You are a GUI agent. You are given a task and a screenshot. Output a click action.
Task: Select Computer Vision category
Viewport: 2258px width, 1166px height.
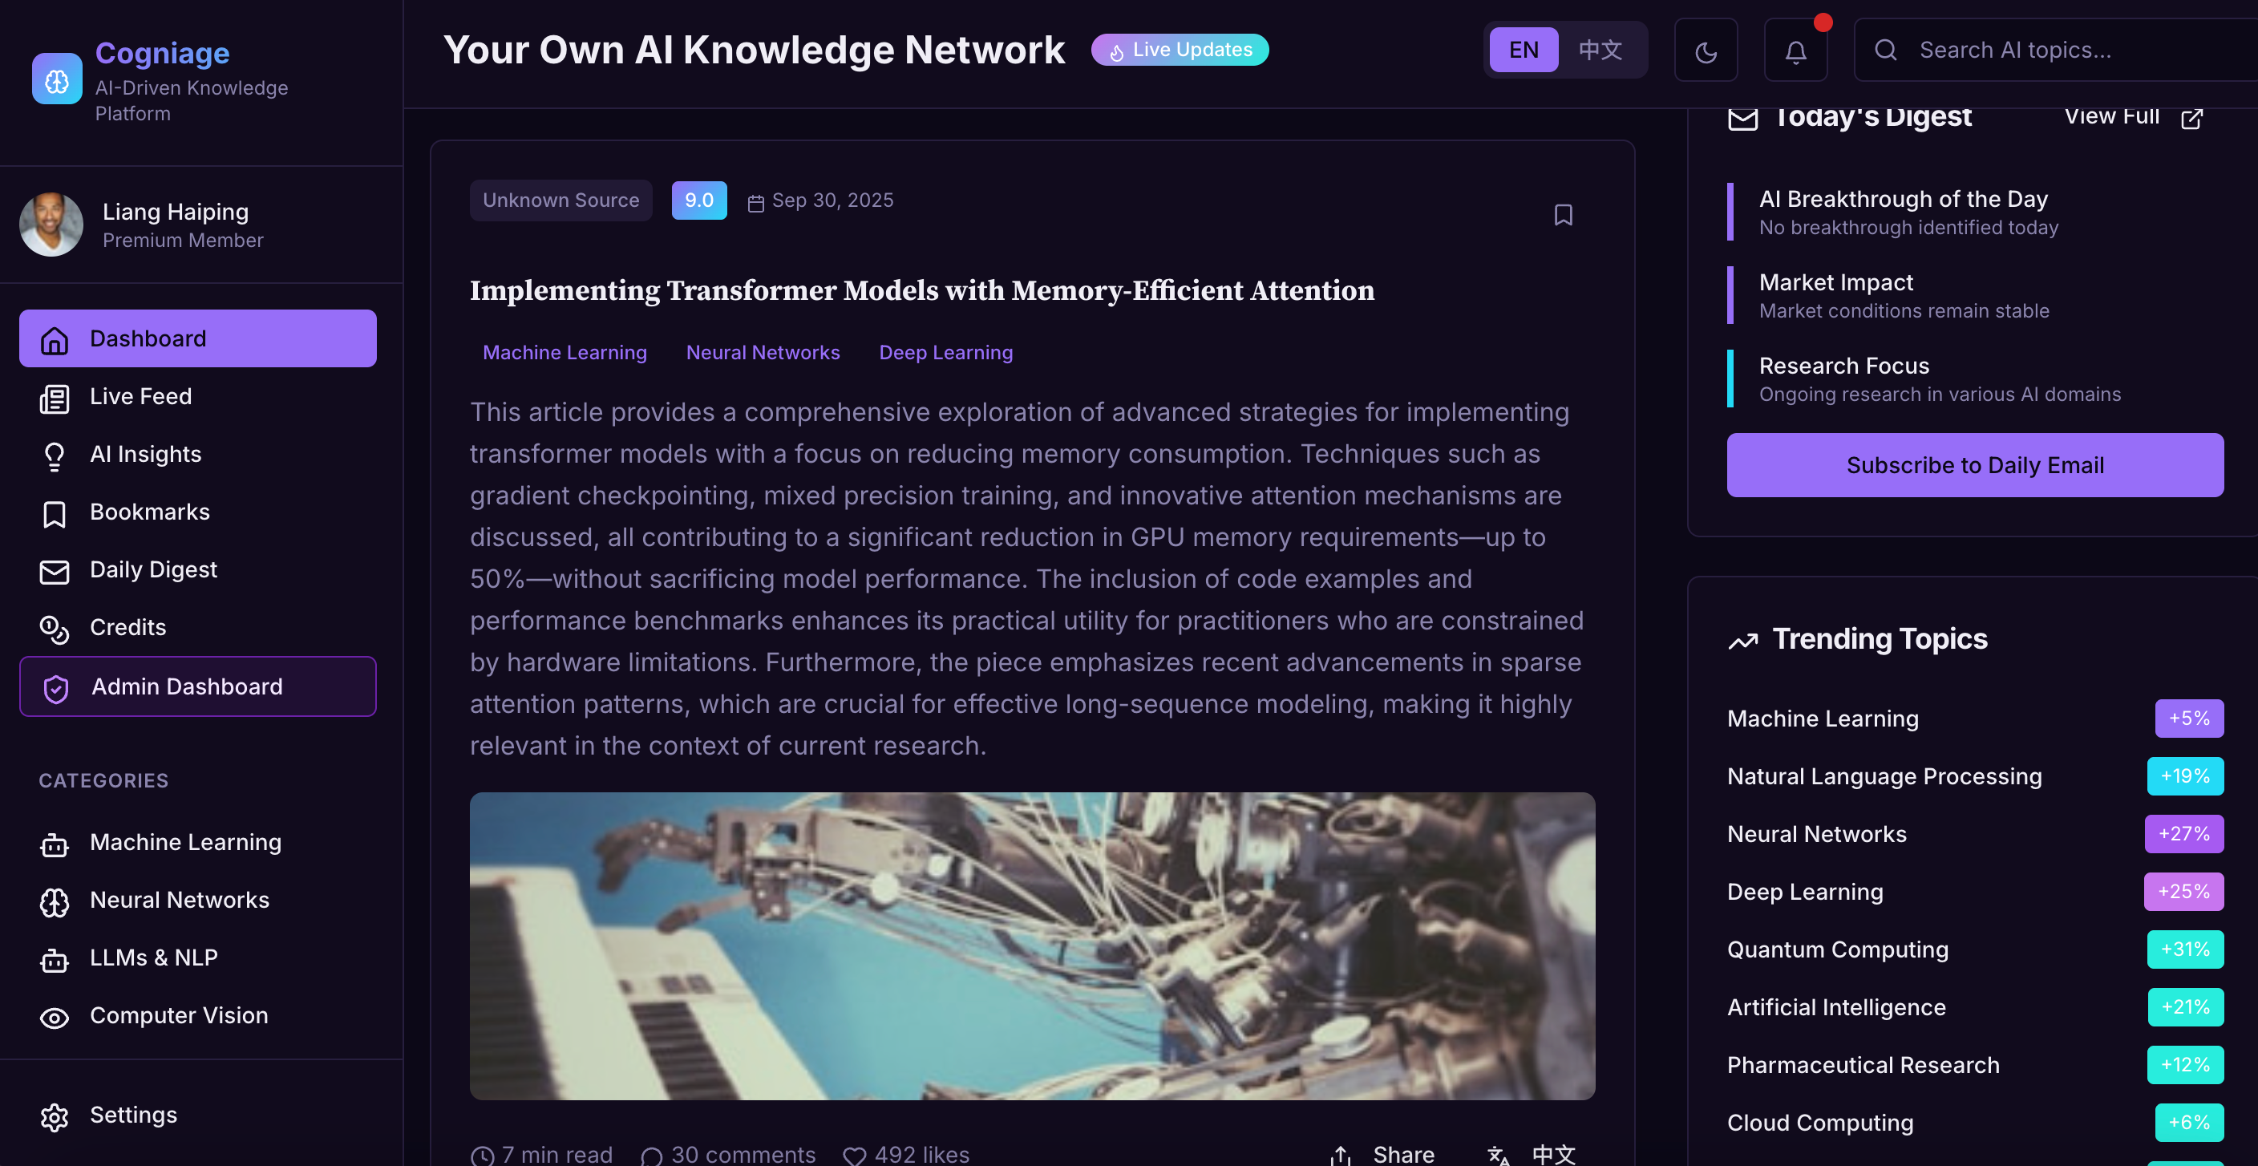coord(179,1015)
